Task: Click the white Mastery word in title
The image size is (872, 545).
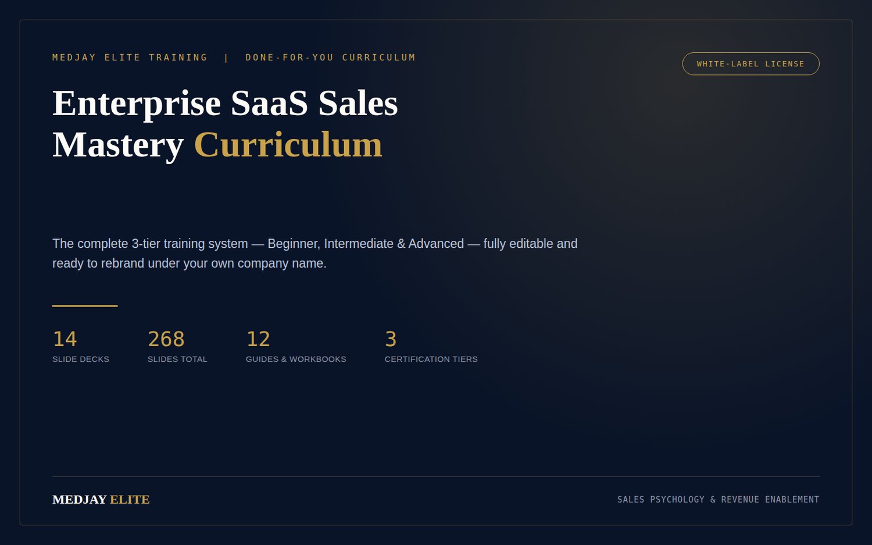Action: click(118, 145)
